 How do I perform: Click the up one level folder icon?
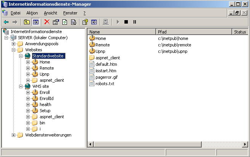tap(27, 22)
